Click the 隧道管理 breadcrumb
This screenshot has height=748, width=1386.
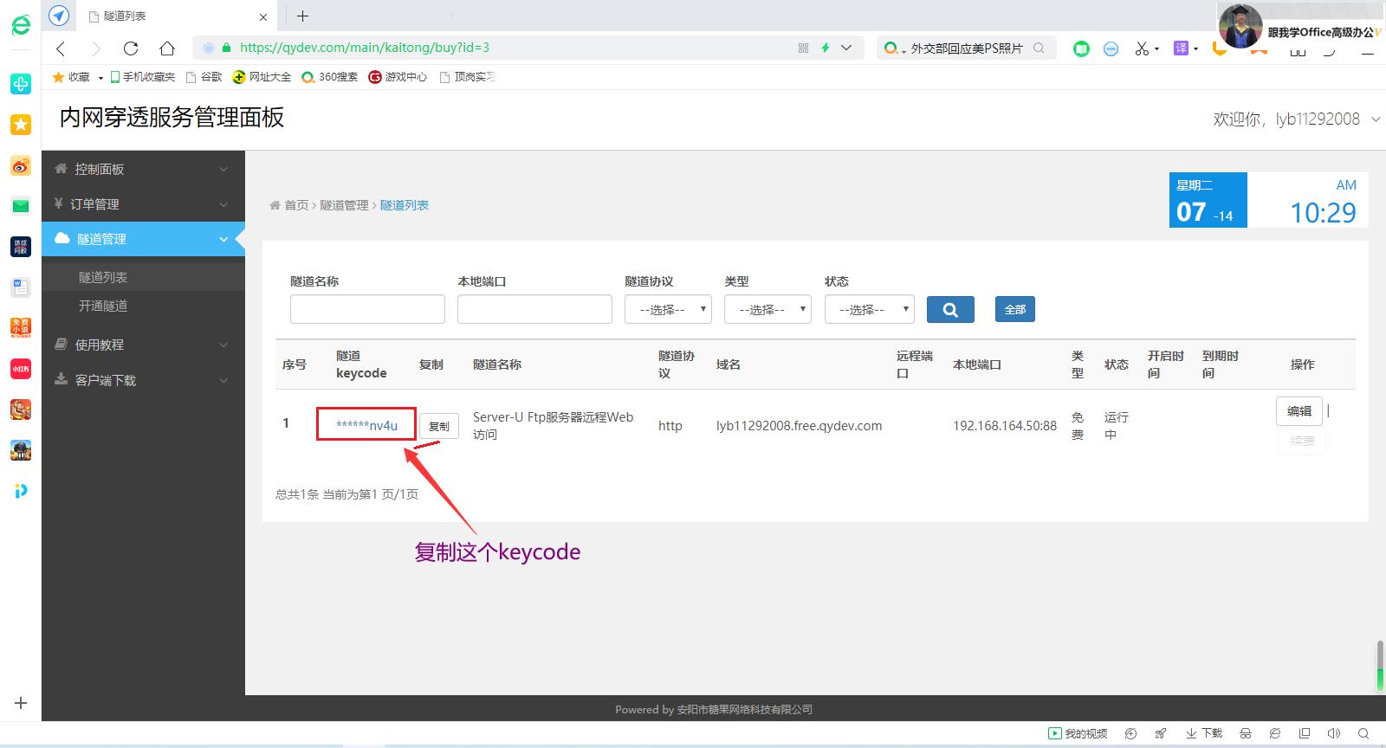point(344,205)
